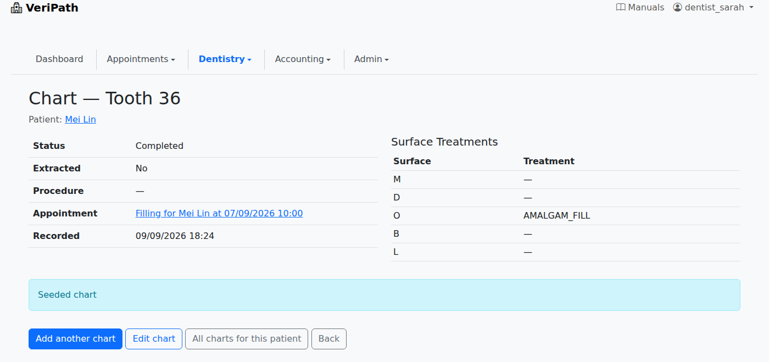This screenshot has width=769, height=362.
Task: Open the Filling for Mei Lin appointment link
Action: 219,213
